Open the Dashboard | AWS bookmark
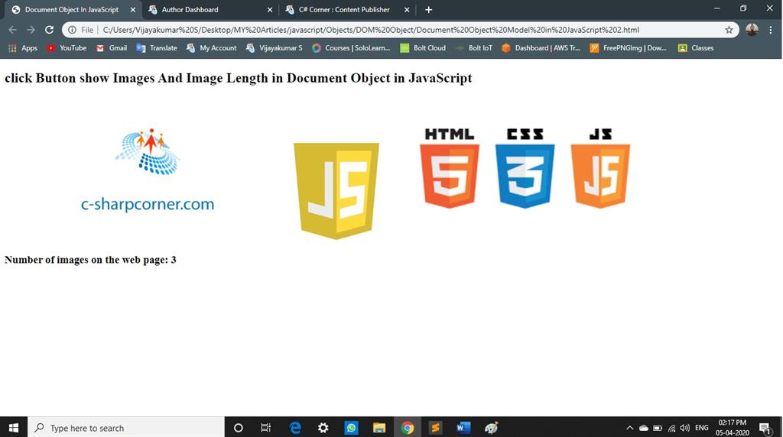The height and width of the screenshot is (437, 783). [x=541, y=48]
